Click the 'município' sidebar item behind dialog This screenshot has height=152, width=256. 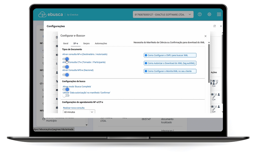51,120
